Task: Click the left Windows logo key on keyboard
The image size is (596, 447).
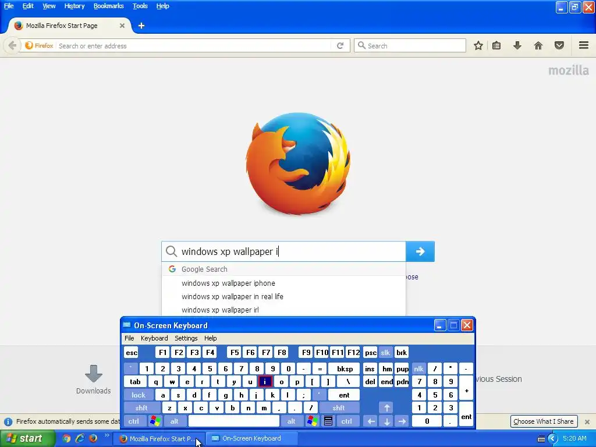Action: 155,421
